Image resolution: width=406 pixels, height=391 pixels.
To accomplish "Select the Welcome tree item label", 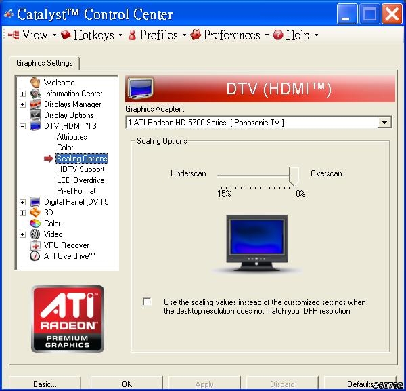I will point(60,83).
